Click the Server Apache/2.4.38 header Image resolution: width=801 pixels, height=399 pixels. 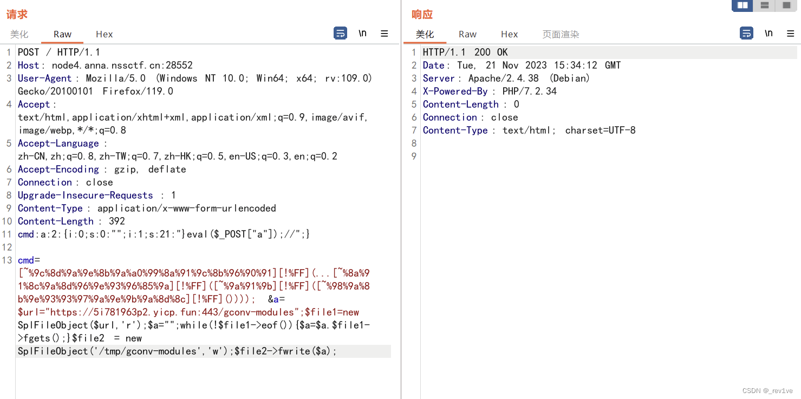click(x=506, y=79)
